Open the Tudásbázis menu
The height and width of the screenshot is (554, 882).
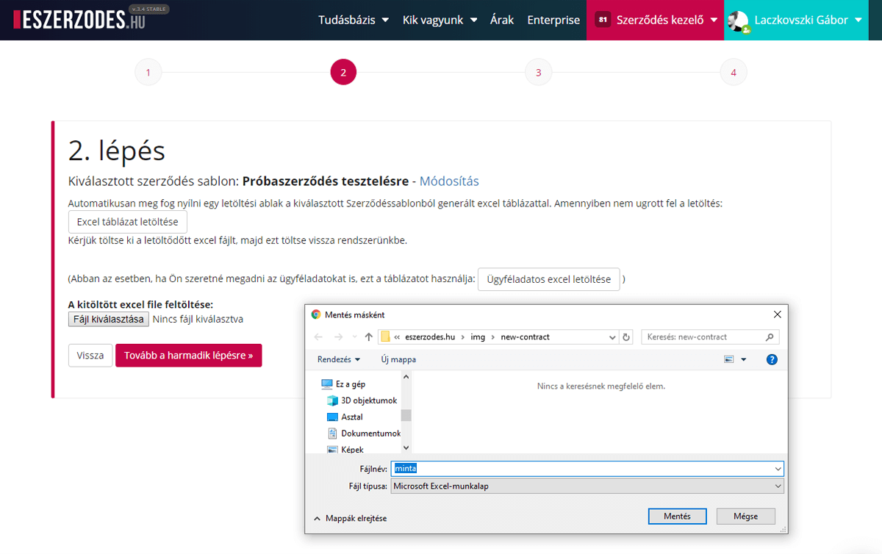(353, 21)
